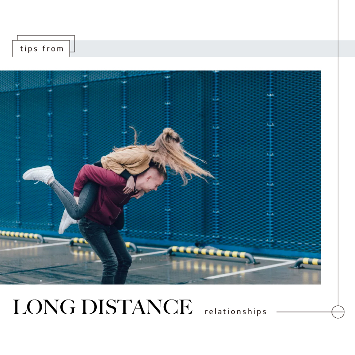Select the "tips from" text box
This screenshot has height=355, width=355.
point(41,49)
